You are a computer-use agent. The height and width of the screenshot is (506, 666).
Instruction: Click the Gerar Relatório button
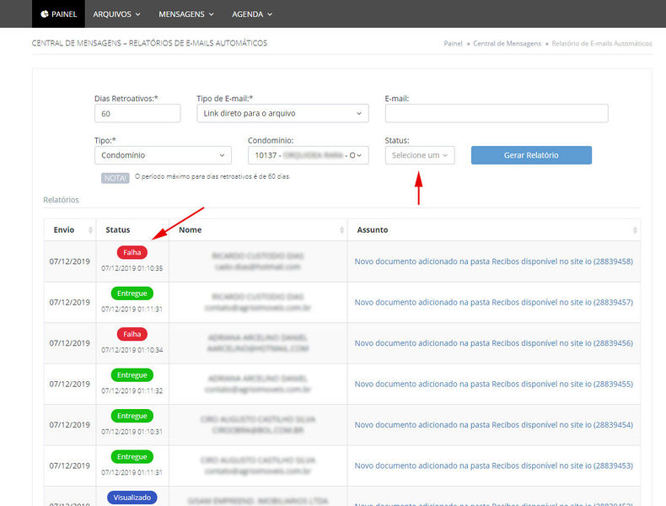[531, 155]
